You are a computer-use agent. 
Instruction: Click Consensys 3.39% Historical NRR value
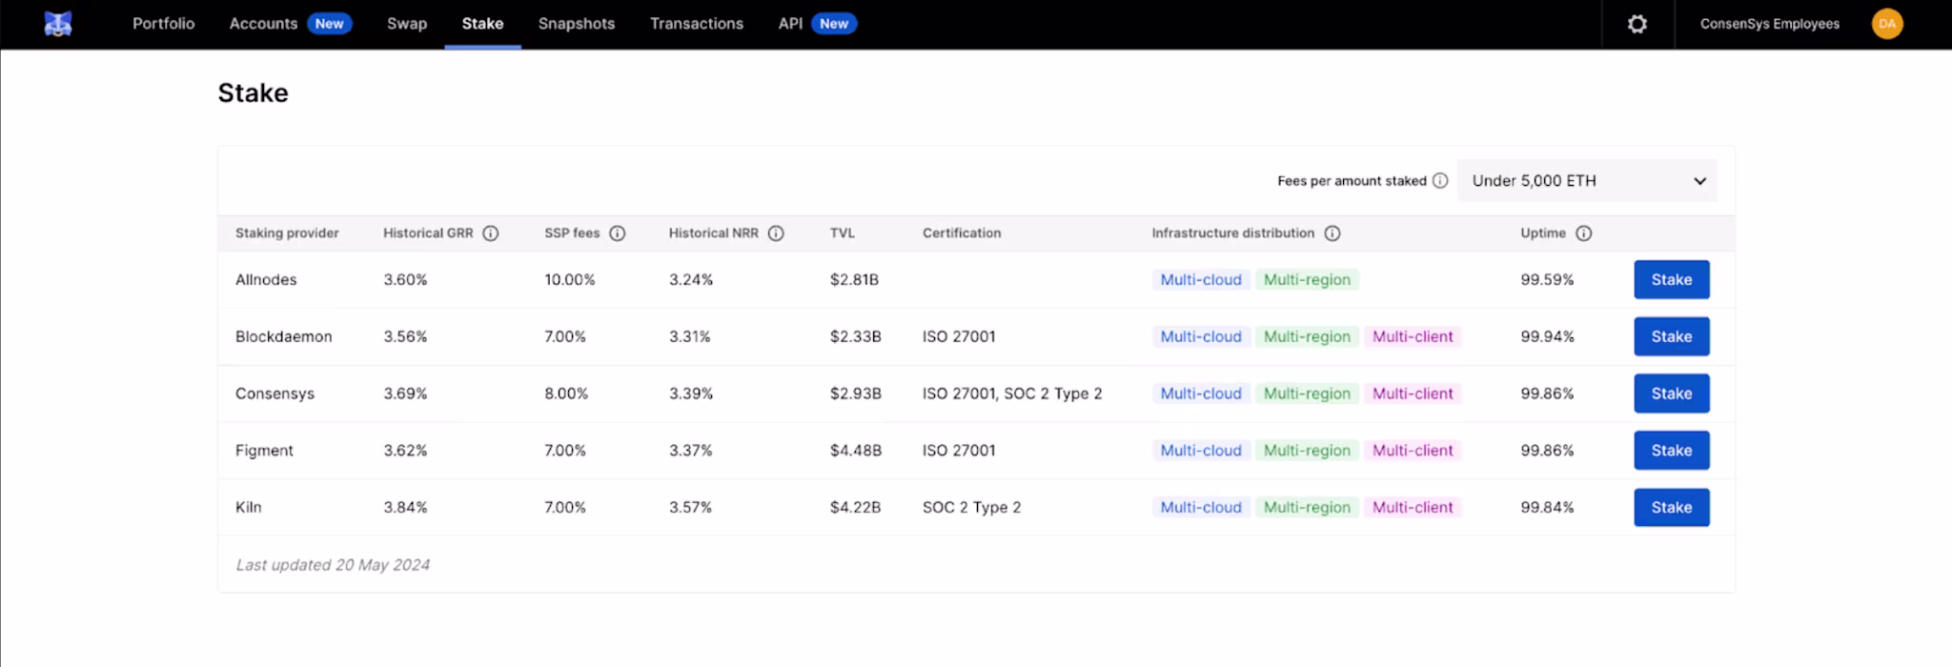(691, 394)
